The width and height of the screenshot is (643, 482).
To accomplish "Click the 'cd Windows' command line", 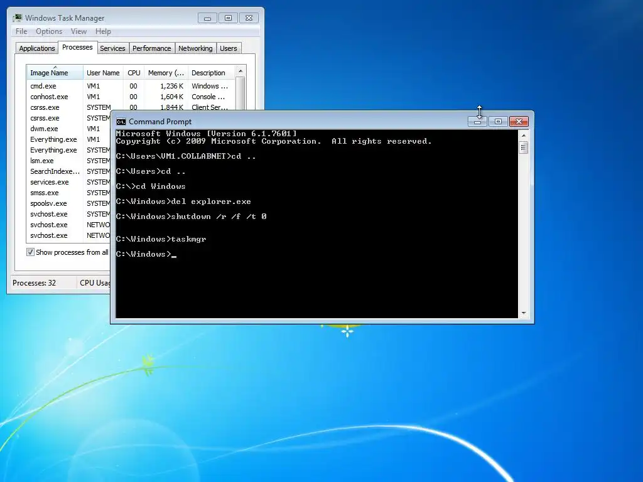I will coord(151,186).
